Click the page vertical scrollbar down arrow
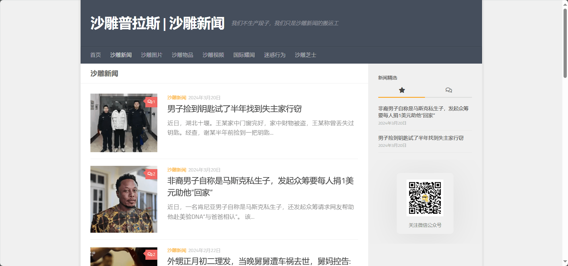 565,262
